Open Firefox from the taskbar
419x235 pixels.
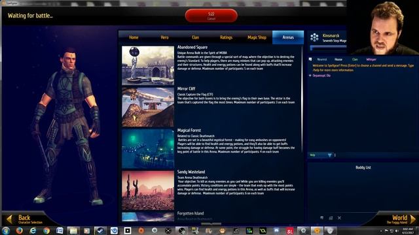(x=19, y=230)
